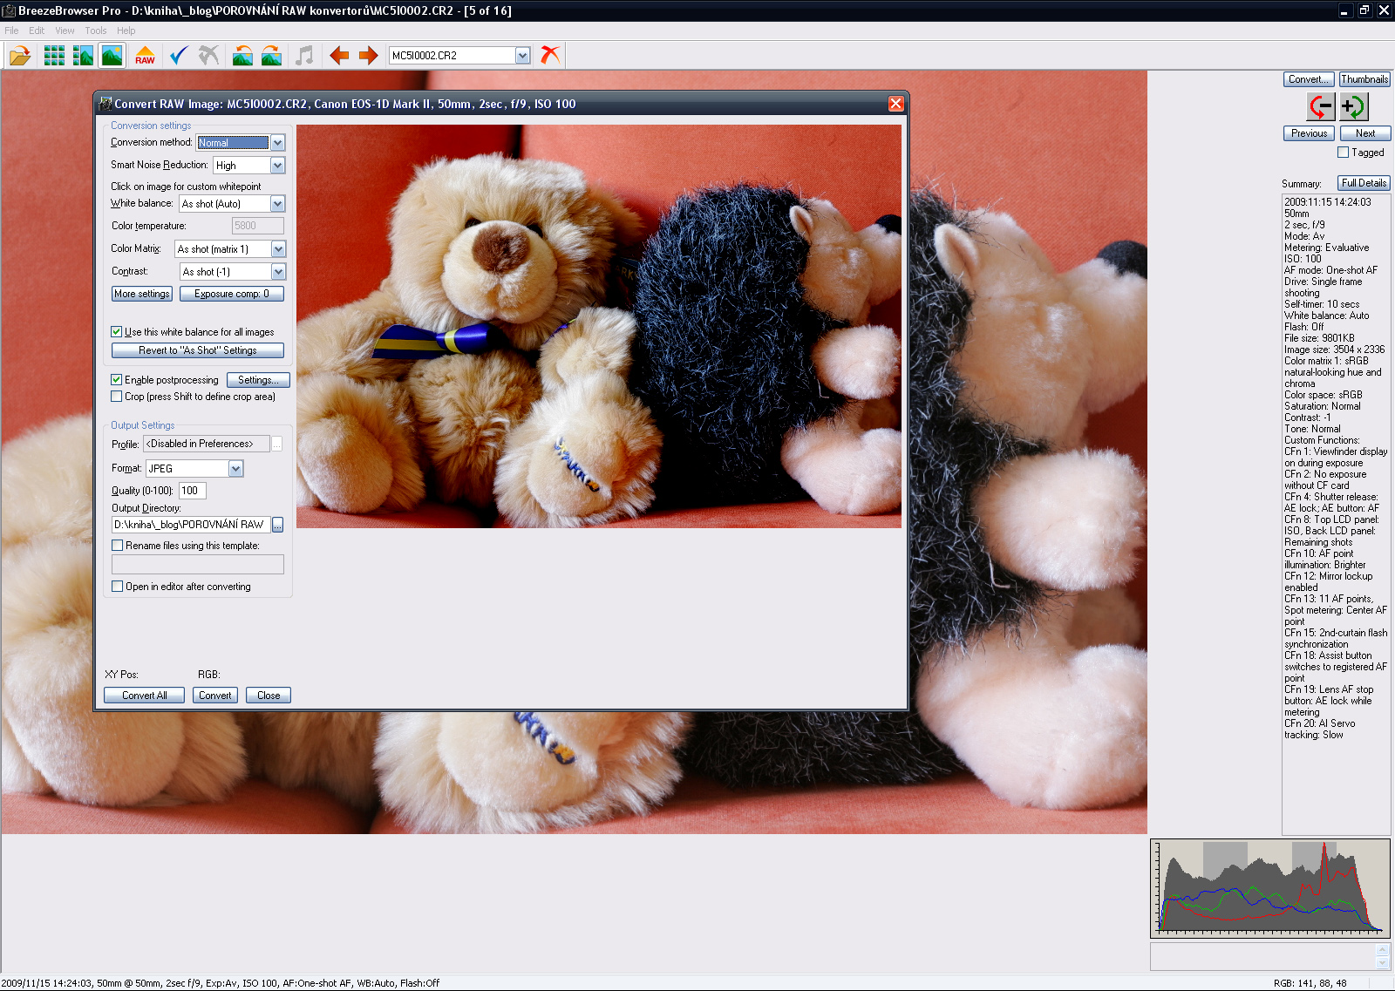The height and width of the screenshot is (991, 1395).
Task: Enable the Crop checkbox
Action: [x=117, y=397]
